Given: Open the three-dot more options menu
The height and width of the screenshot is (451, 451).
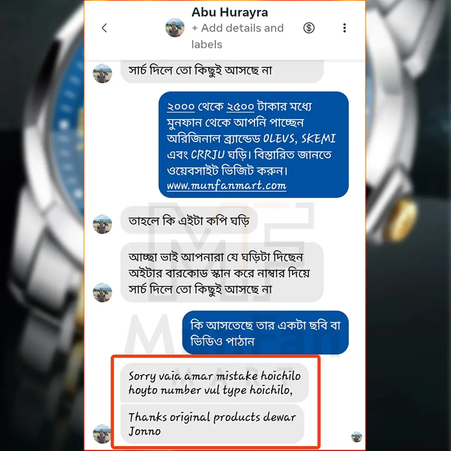Looking at the screenshot, I should click(344, 28).
